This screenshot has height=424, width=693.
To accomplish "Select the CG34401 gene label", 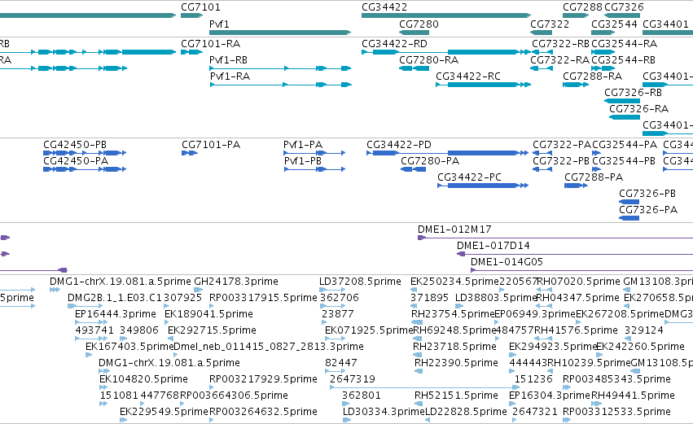I will tap(665, 24).
